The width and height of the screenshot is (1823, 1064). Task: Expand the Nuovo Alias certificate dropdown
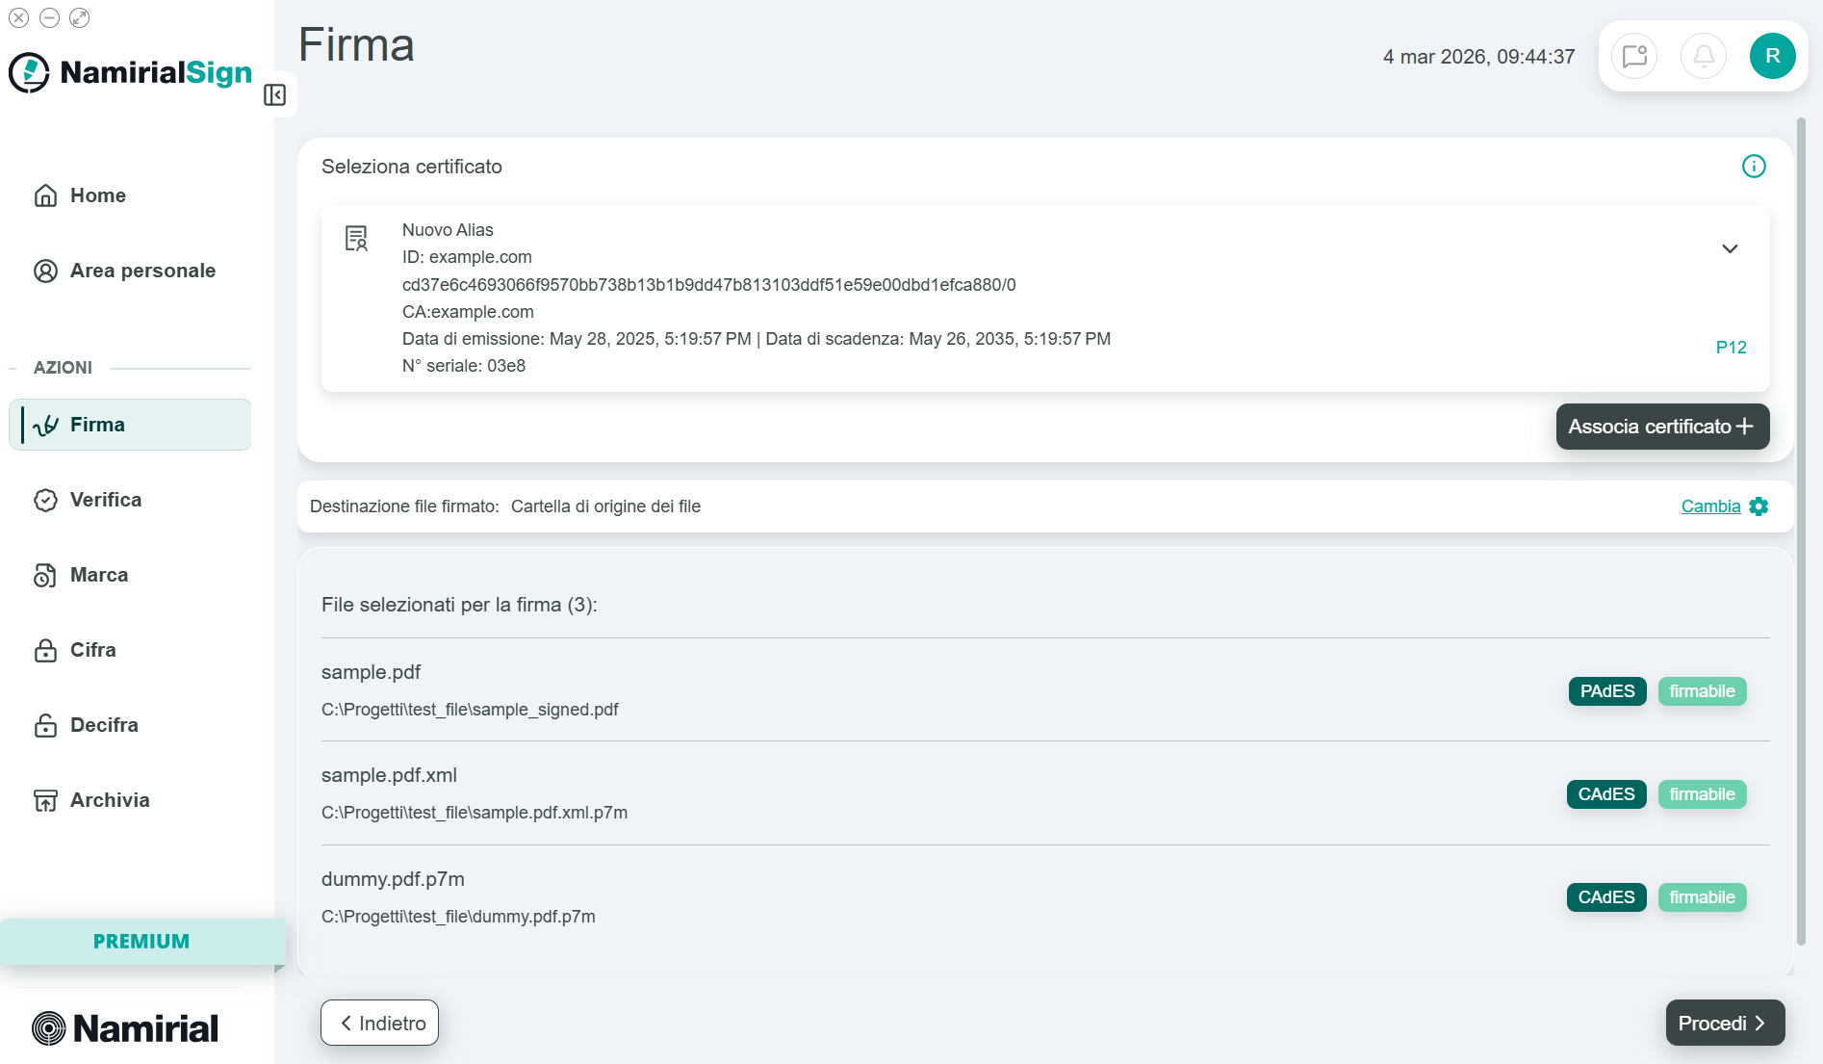point(1730,248)
